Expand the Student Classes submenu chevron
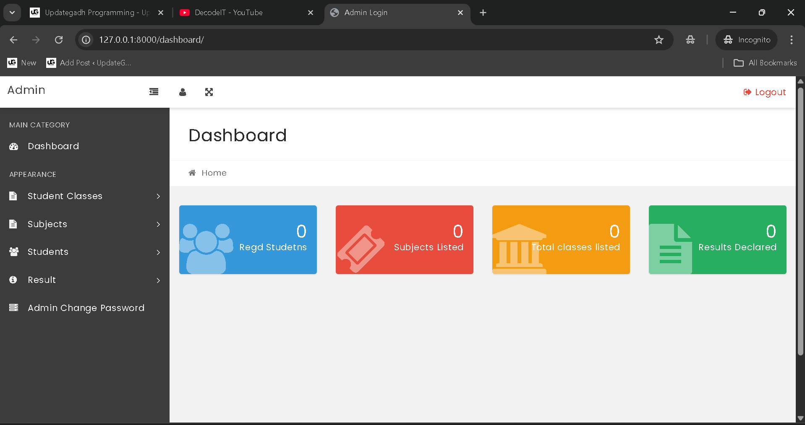This screenshot has height=425, width=805. (x=158, y=196)
